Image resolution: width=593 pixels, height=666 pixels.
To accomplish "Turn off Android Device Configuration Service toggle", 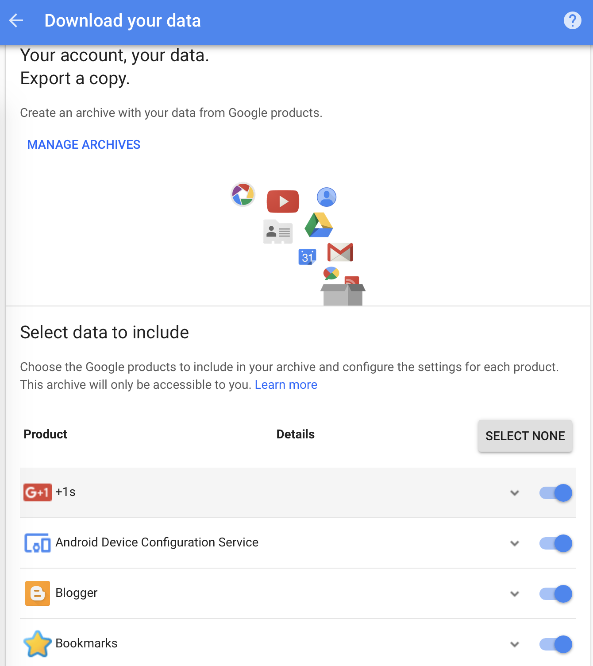I will click(556, 543).
